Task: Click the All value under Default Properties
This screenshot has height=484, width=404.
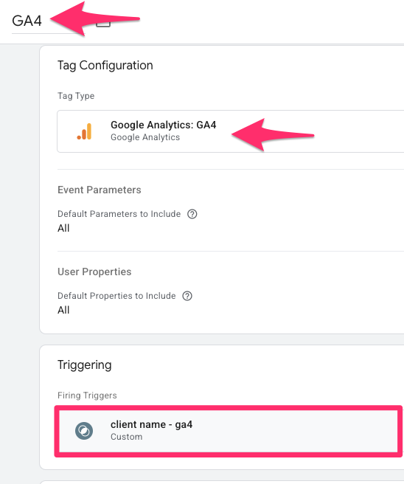Action: pos(63,310)
